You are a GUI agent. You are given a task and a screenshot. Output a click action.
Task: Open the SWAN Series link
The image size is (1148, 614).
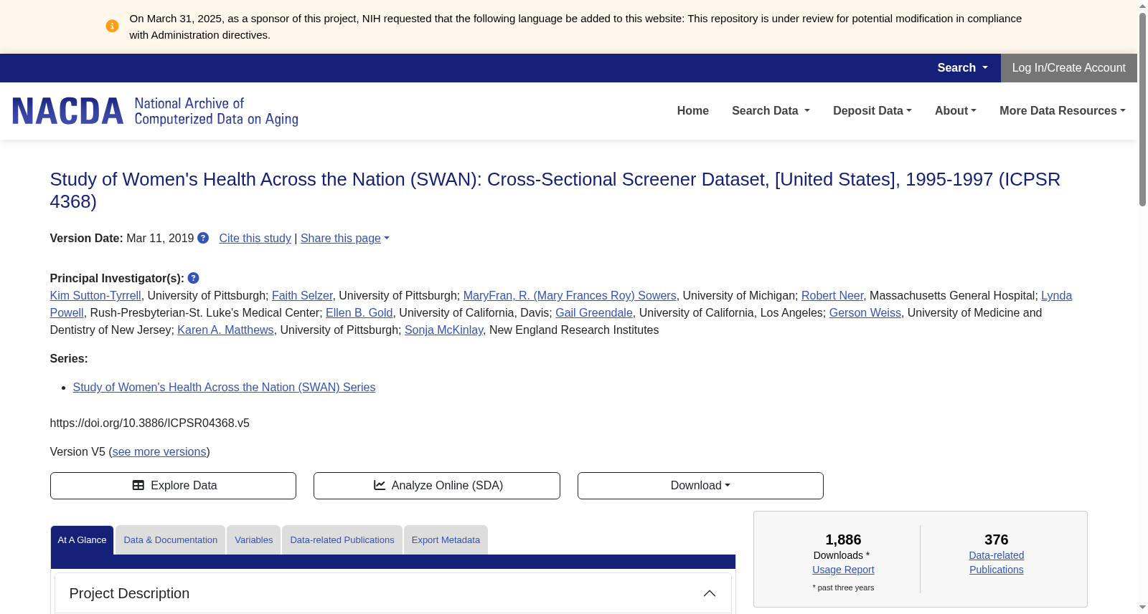[224, 388]
